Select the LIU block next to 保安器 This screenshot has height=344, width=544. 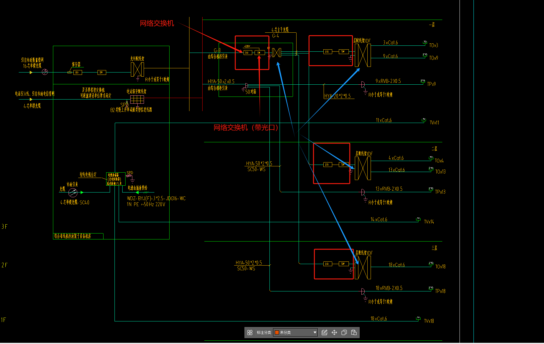pos(78,72)
